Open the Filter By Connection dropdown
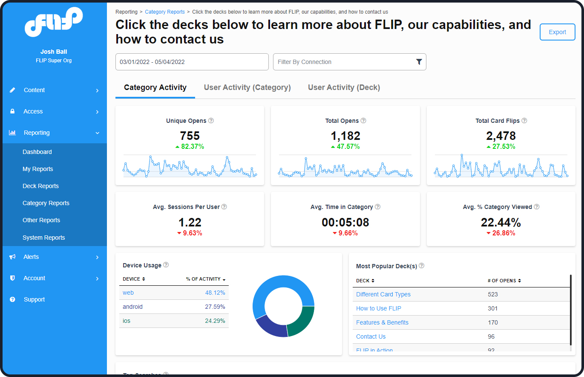The image size is (584, 377). click(349, 62)
